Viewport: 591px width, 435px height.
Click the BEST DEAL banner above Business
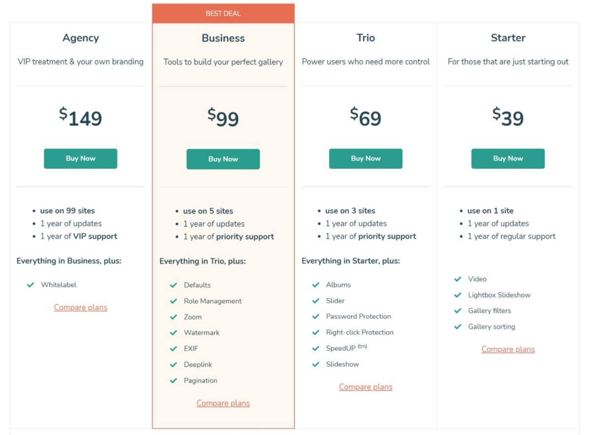point(223,13)
